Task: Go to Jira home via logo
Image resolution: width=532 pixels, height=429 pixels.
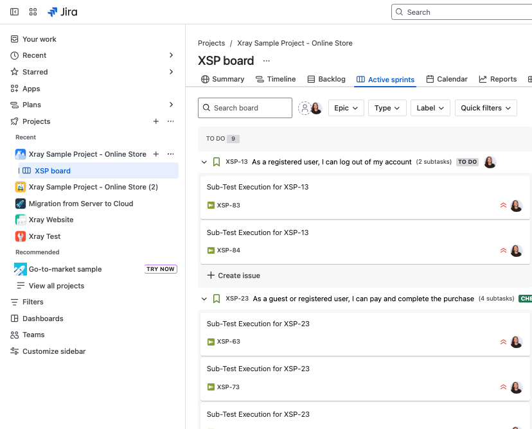Action: tap(62, 12)
